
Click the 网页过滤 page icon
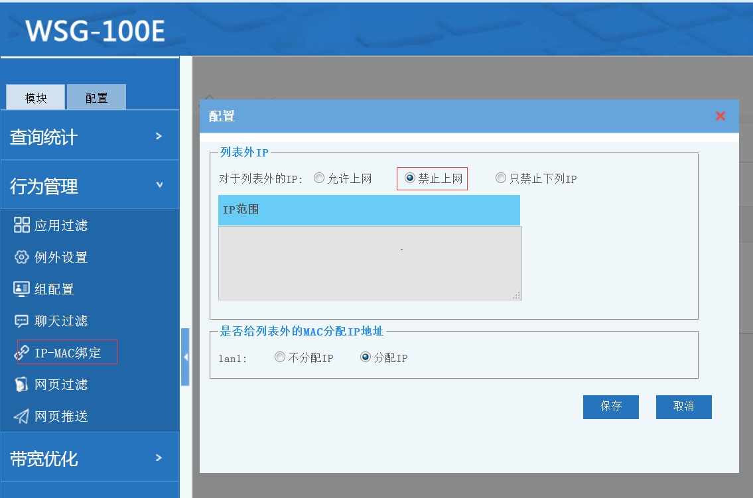22,385
